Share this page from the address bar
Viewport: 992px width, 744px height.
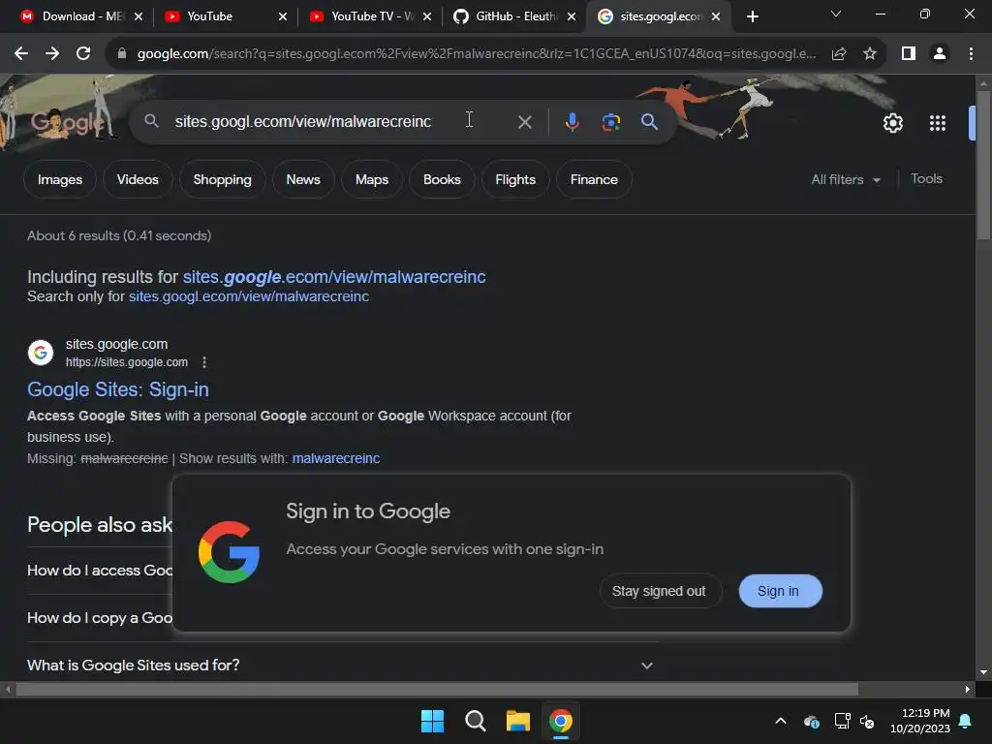839,54
